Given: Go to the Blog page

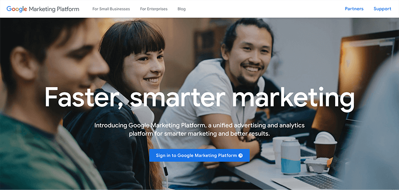Looking at the screenshot, I should pos(181,9).
